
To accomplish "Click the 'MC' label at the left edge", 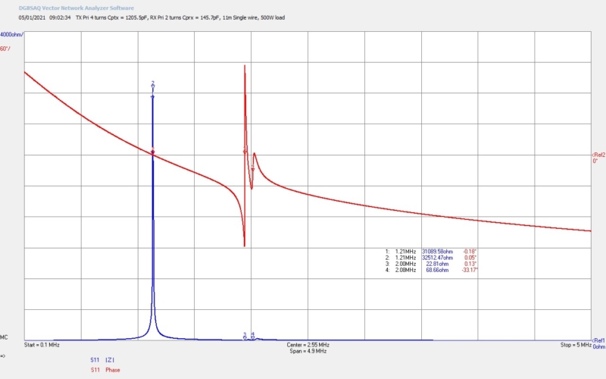I will 4,337.
